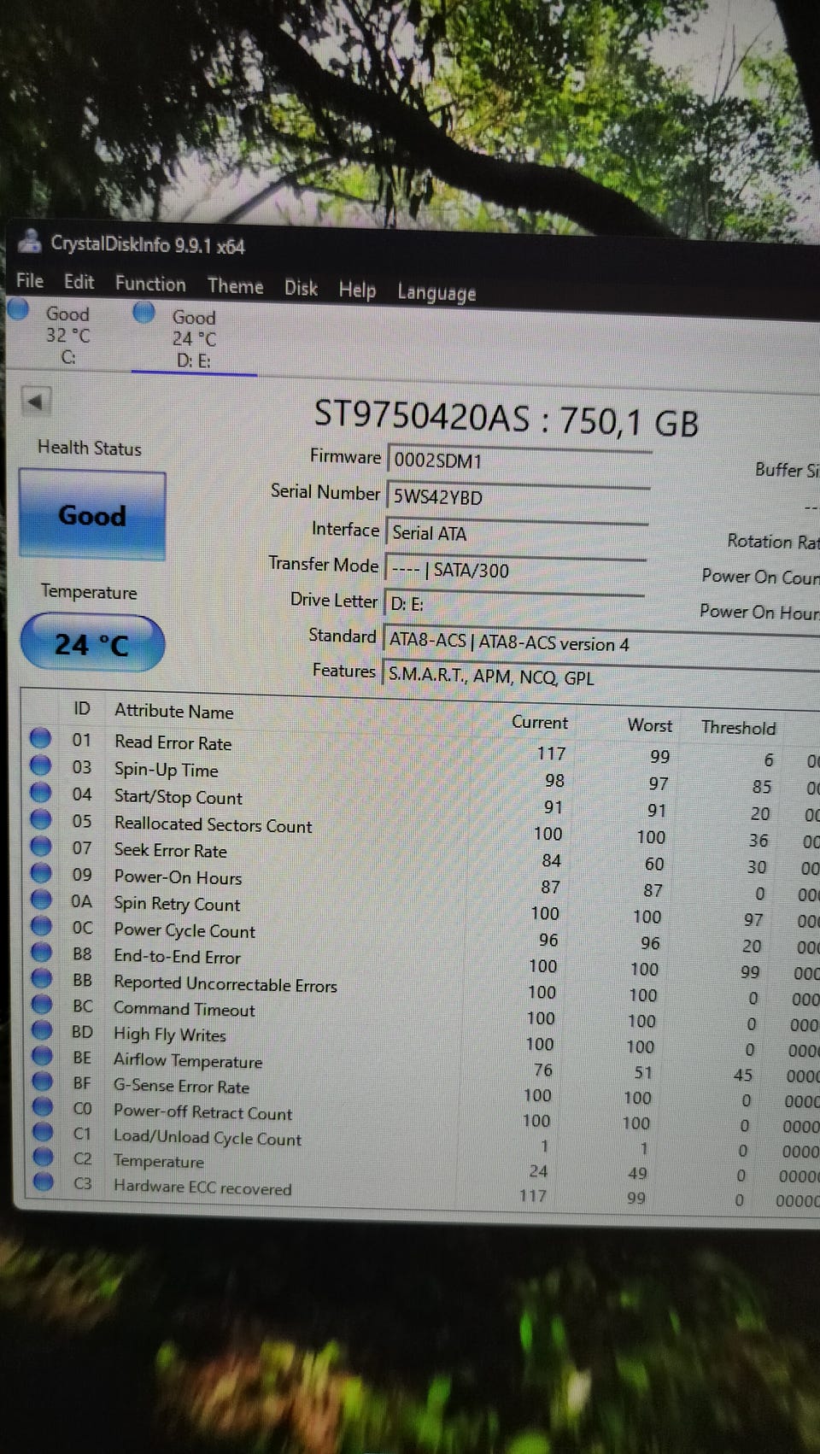The height and width of the screenshot is (1454, 820).
Task: Select the Power Cycle Count row text
Action: (184, 930)
